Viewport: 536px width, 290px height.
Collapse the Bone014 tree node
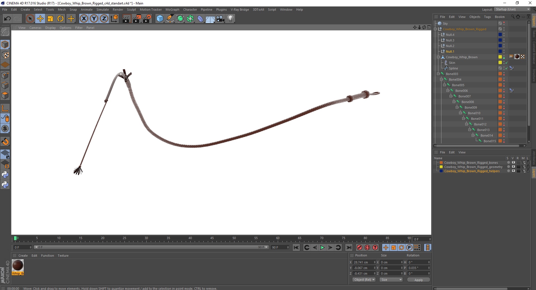pyautogui.click(x=473, y=135)
